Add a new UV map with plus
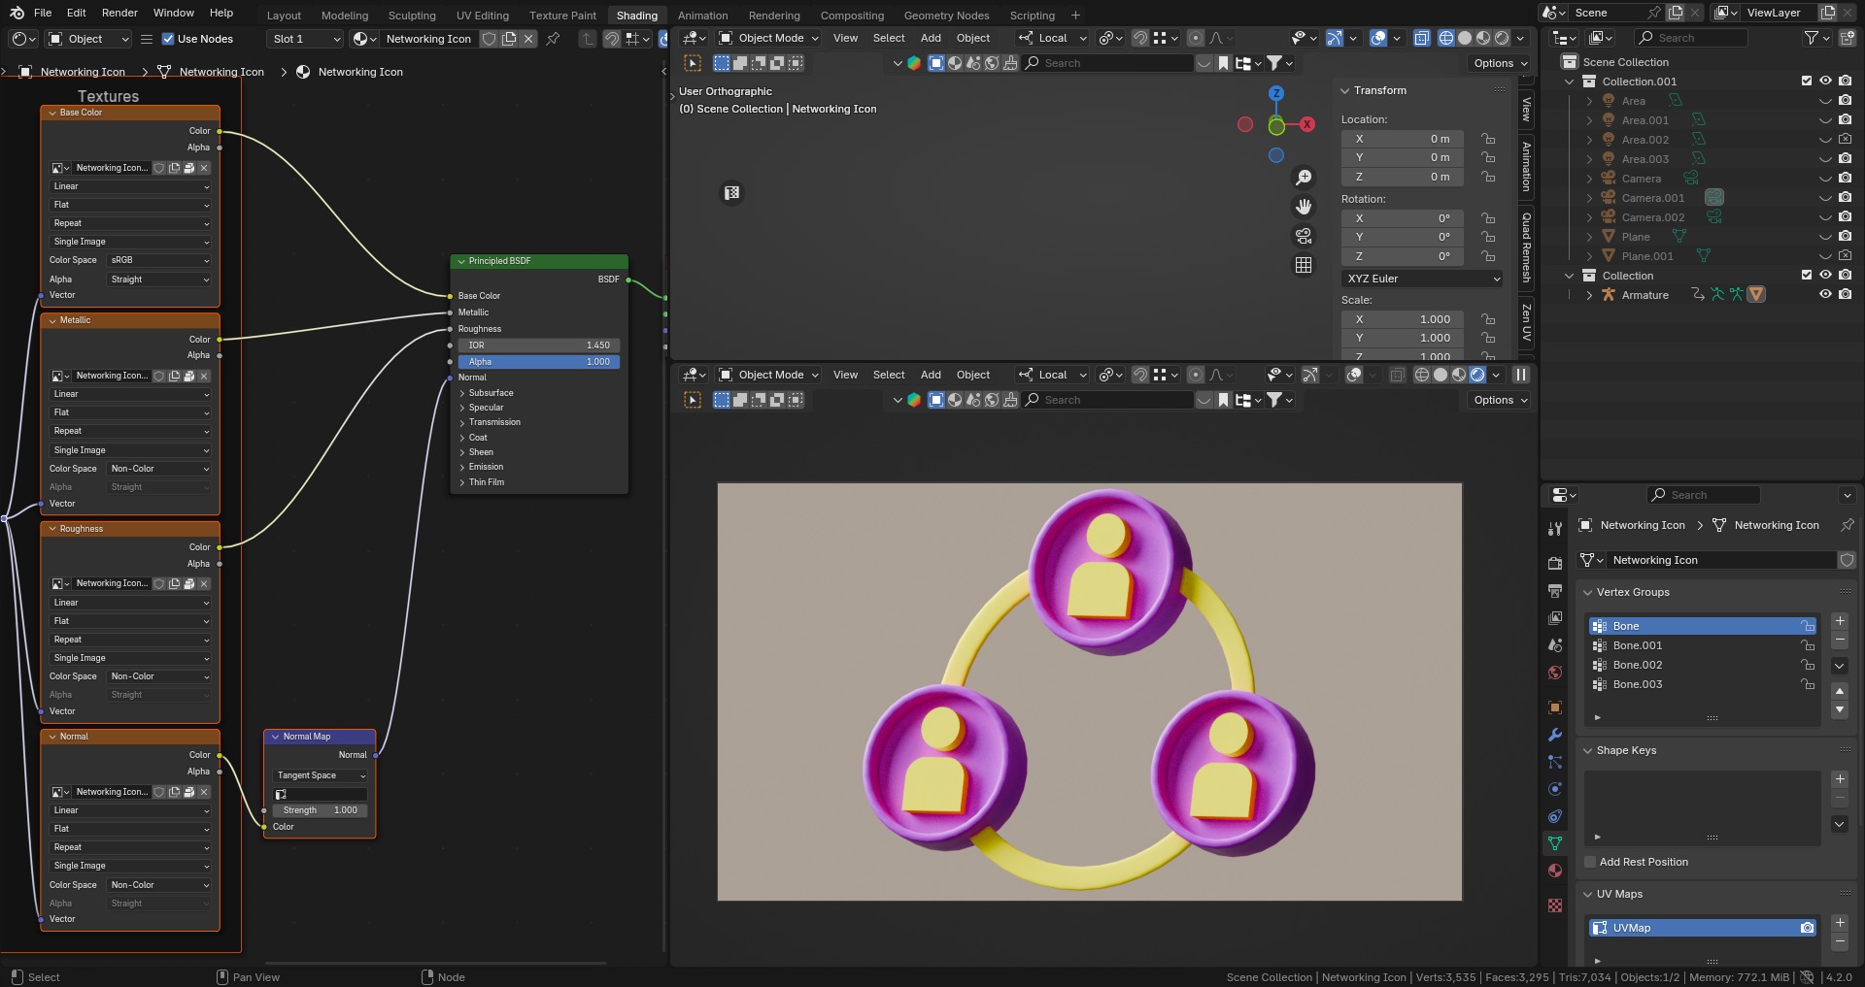The image size is (1865, 987). 1840,923
